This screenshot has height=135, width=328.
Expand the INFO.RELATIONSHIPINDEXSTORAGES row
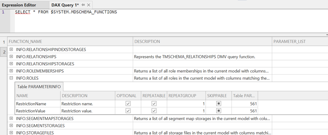click(11, 50)
